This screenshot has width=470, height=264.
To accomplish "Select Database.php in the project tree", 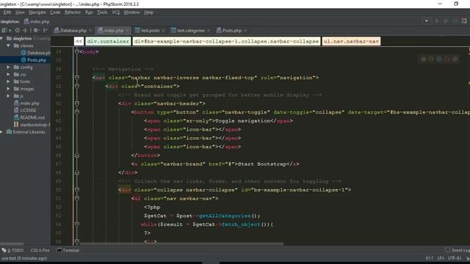I will [36, 53].
